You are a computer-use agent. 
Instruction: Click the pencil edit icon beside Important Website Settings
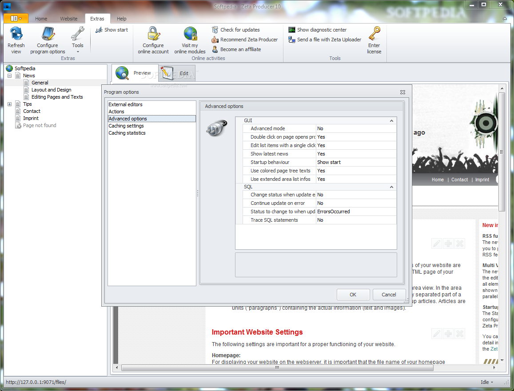[437, 334]
